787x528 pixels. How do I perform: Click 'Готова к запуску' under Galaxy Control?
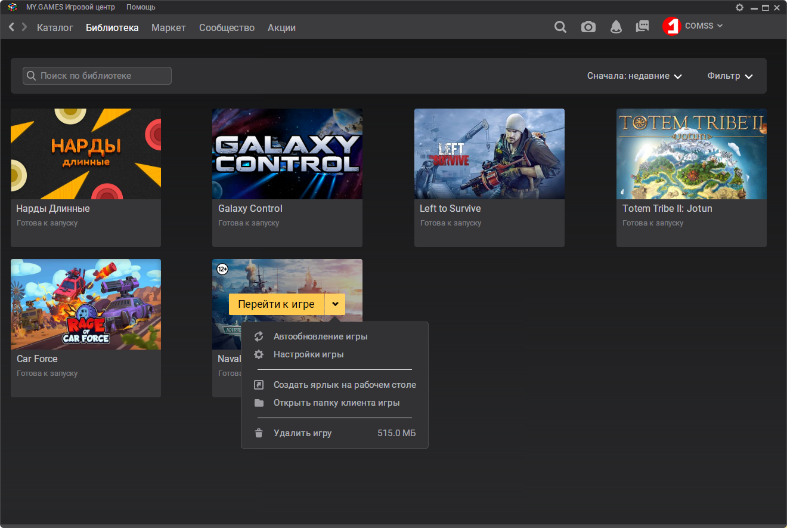tap(249, 223)
